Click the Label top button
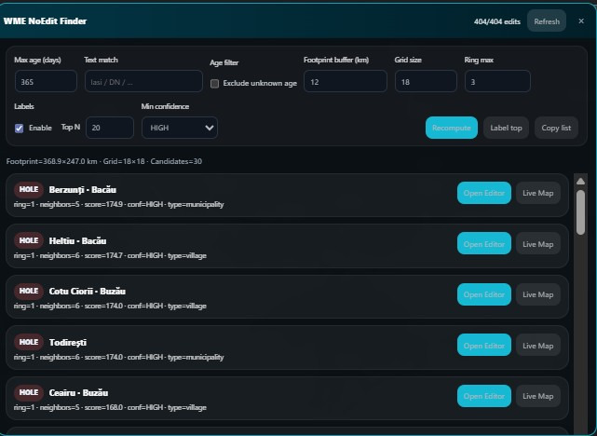This screenshot has height=436, width=597. point(506,128)
